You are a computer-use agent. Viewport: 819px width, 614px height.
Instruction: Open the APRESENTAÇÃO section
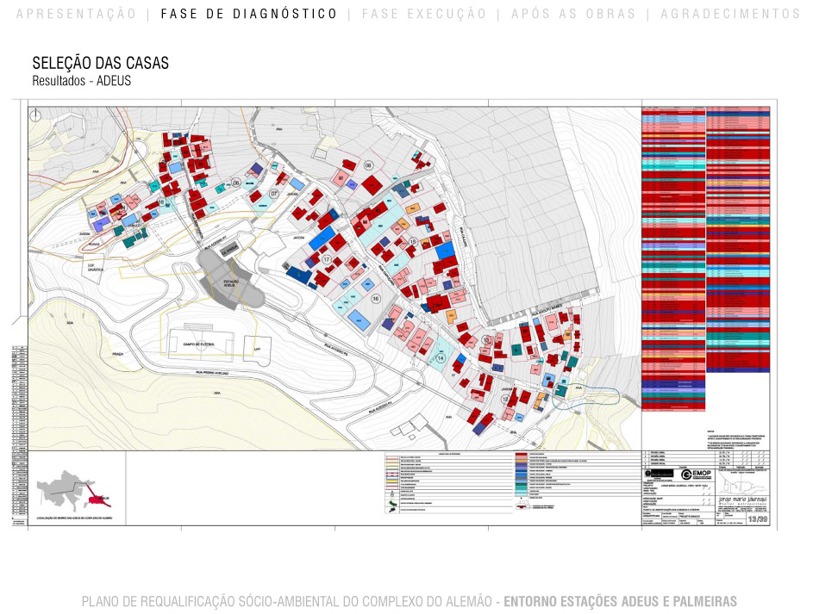pyautogui.click(x=76, y=14)
